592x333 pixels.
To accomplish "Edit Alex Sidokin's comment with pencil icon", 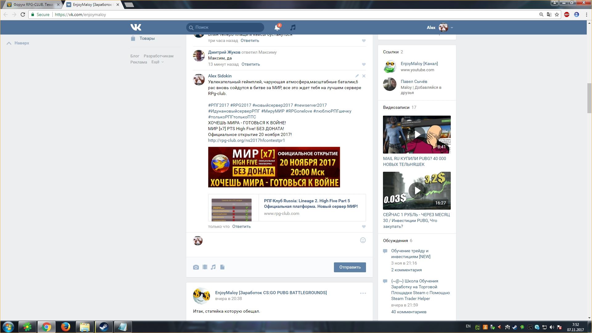I will (357, 76).
